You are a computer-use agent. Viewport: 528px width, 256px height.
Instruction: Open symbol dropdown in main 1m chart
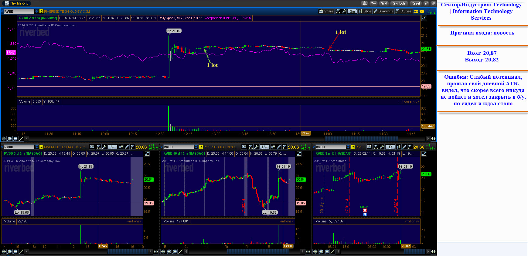[36, 11]
